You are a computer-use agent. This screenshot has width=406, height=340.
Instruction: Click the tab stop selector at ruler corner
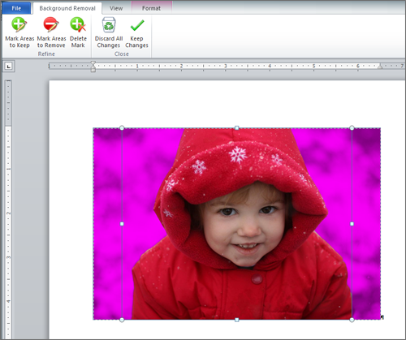[x=9, y=66]
